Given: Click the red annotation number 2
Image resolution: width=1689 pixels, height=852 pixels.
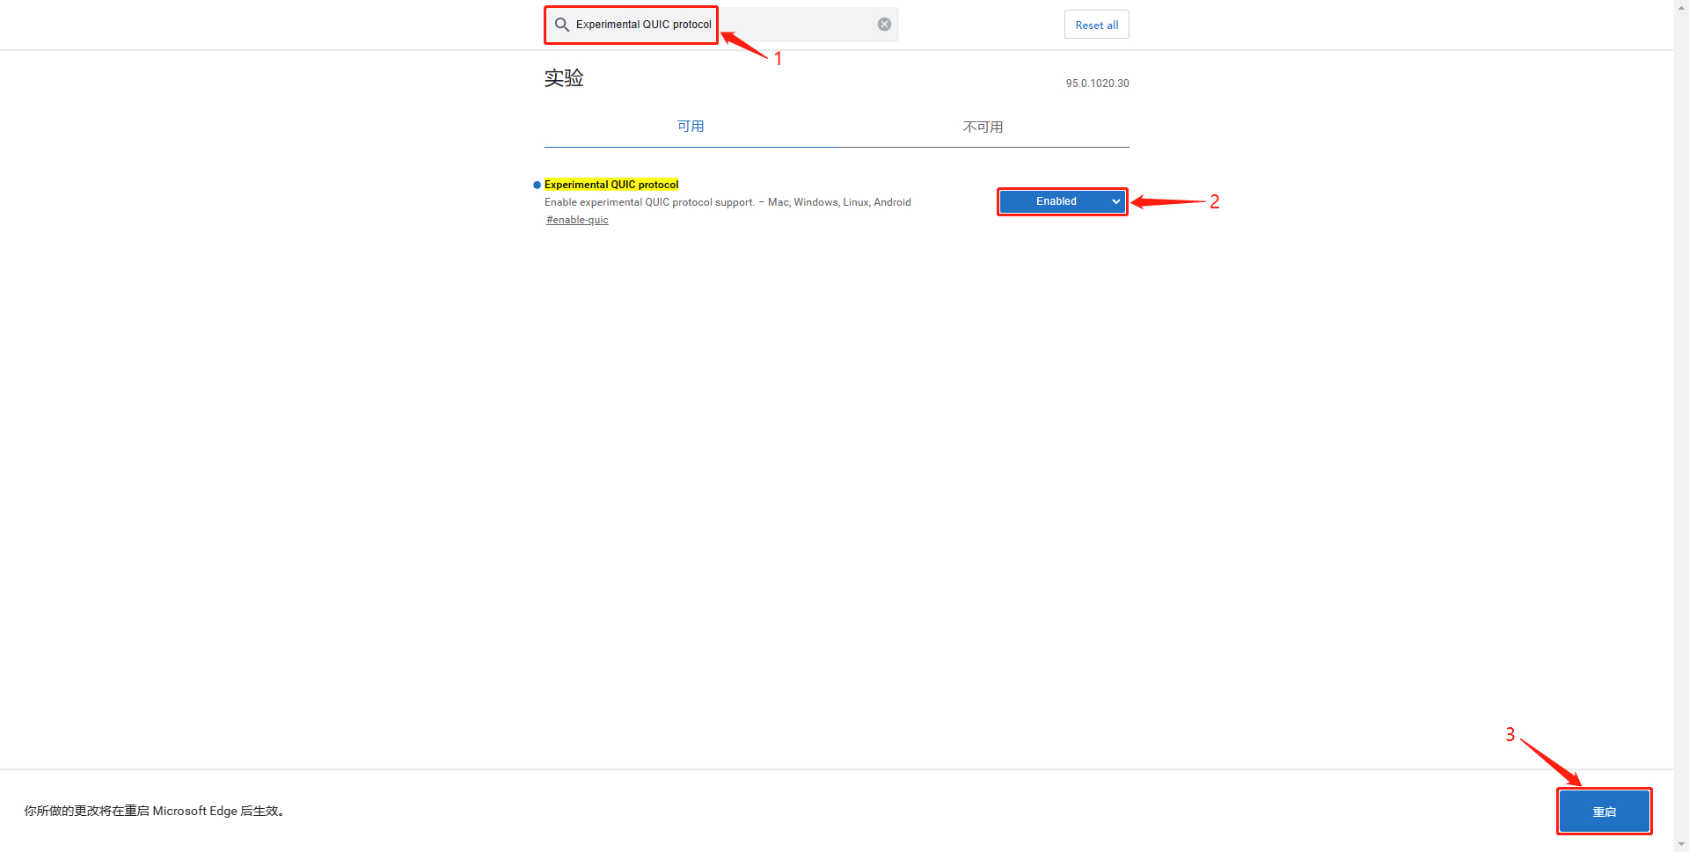Looking at the screenshot, I should tap(1215, 201).
